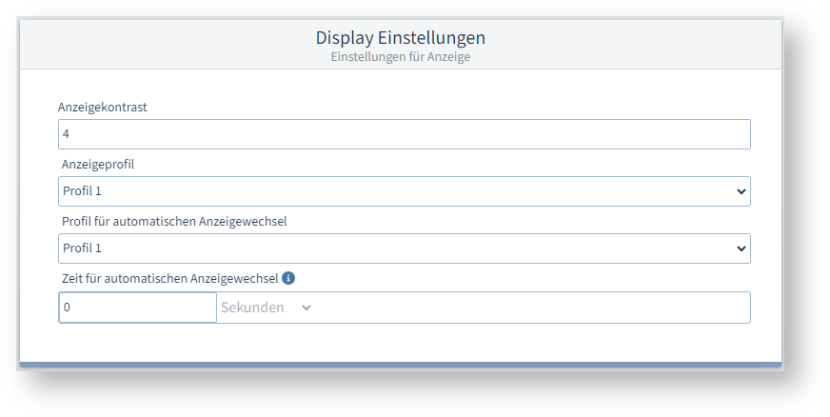
Task: Click the blue bar at the panel bottom
Action: click(400, 364)
